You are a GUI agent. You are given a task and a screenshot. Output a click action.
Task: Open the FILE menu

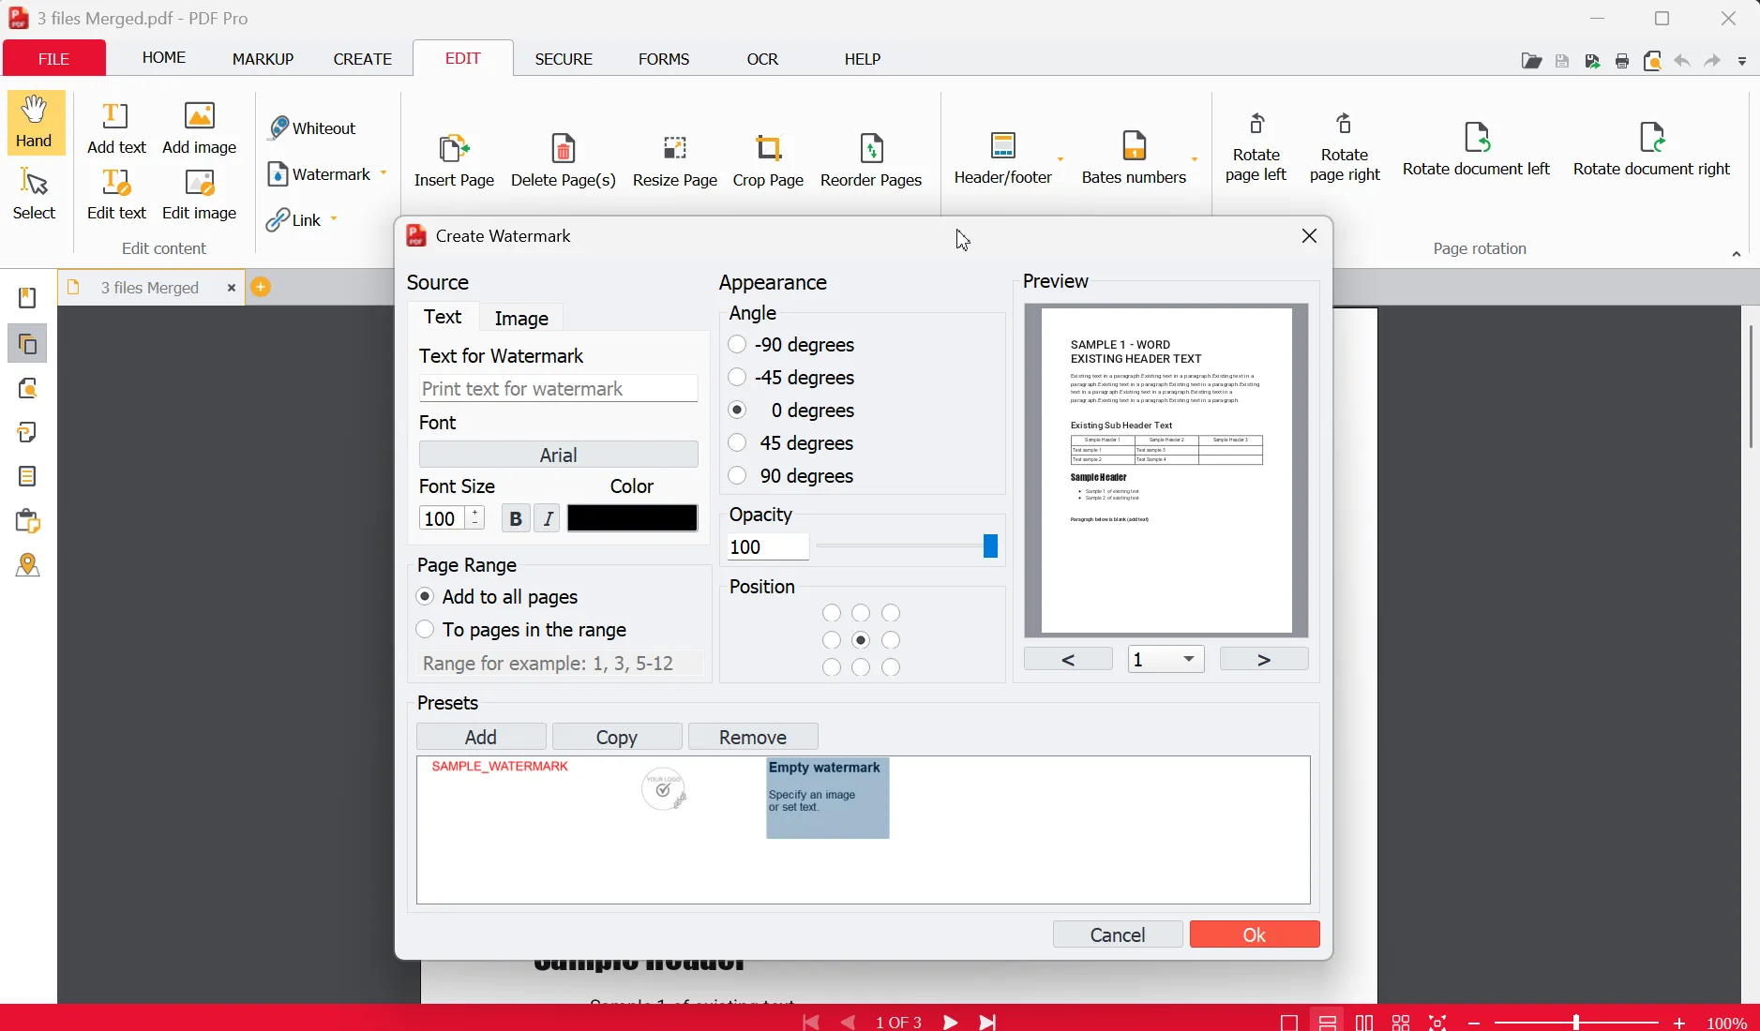click(x=54, y=58)
